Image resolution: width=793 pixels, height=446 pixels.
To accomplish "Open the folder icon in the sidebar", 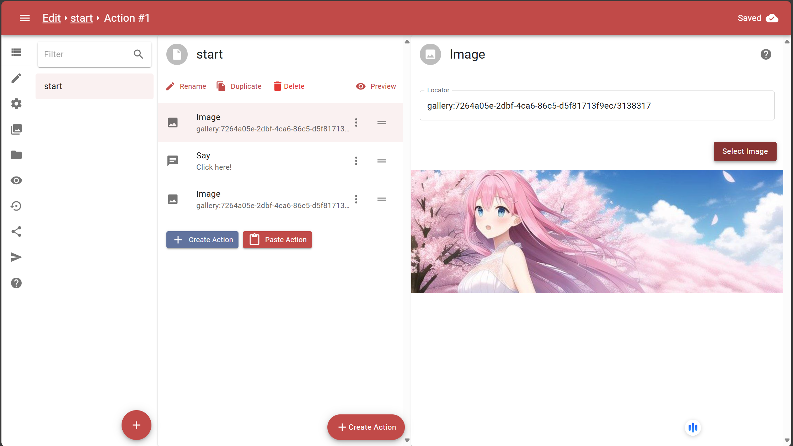I will pyautogui.click(x=16, y=155).
